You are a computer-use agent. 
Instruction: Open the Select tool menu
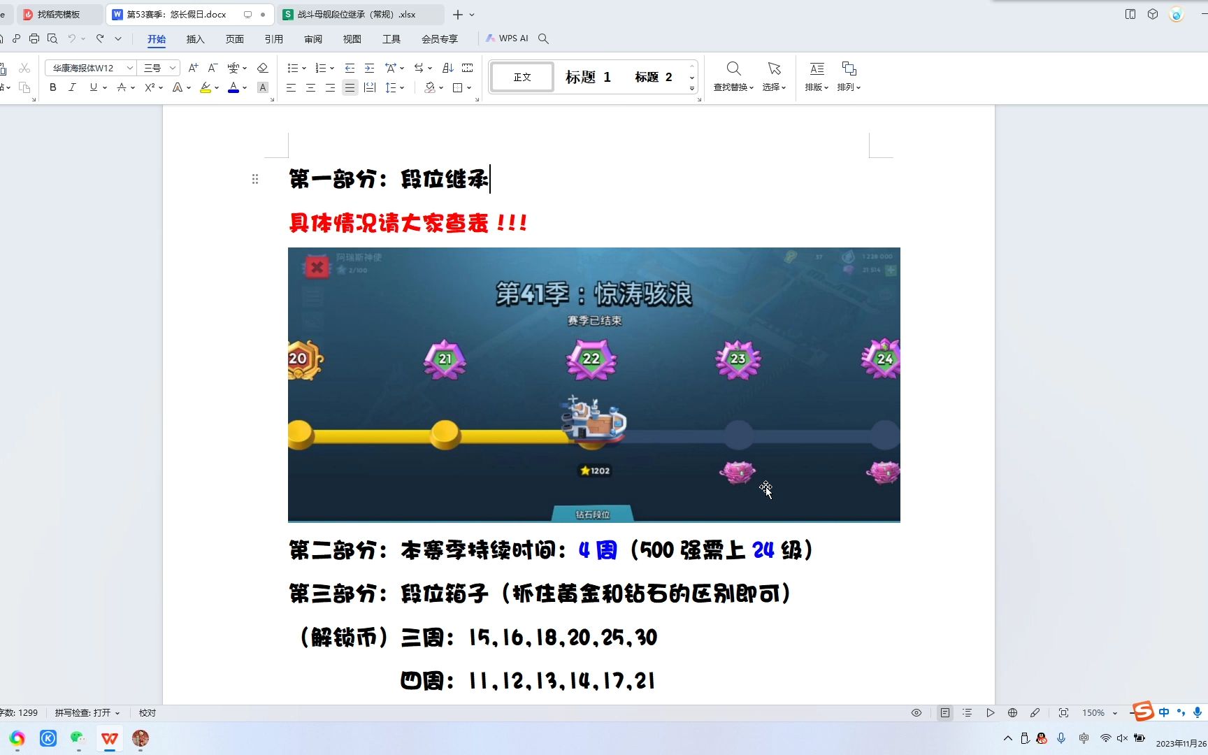tap(774, 76)
